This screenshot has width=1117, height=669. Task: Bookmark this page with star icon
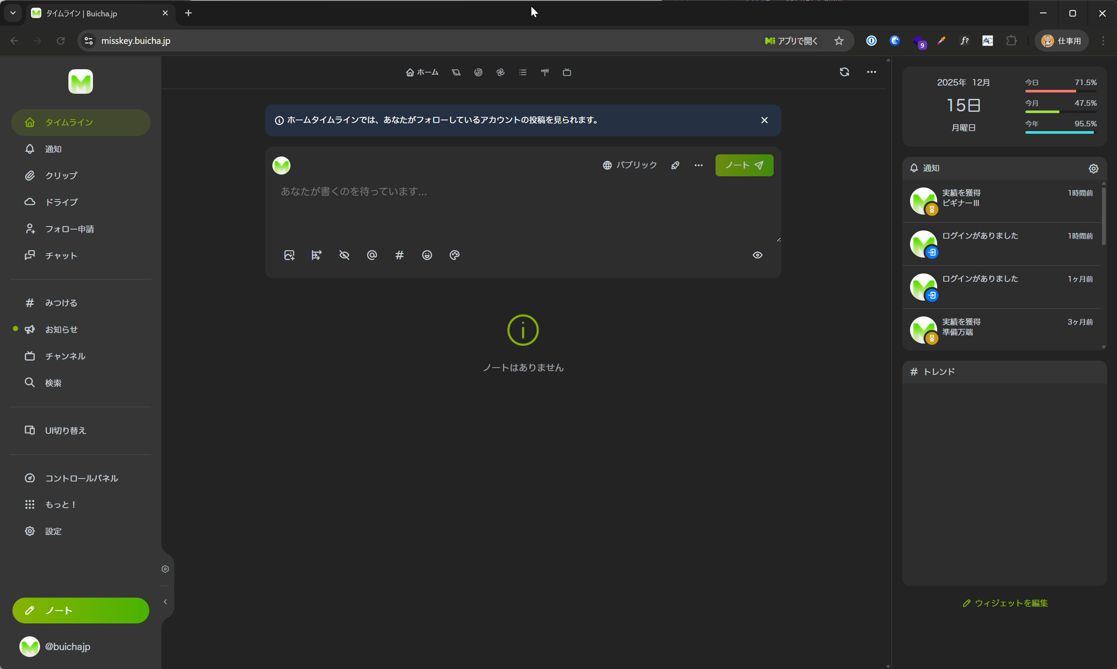click(x=839, y=41)
